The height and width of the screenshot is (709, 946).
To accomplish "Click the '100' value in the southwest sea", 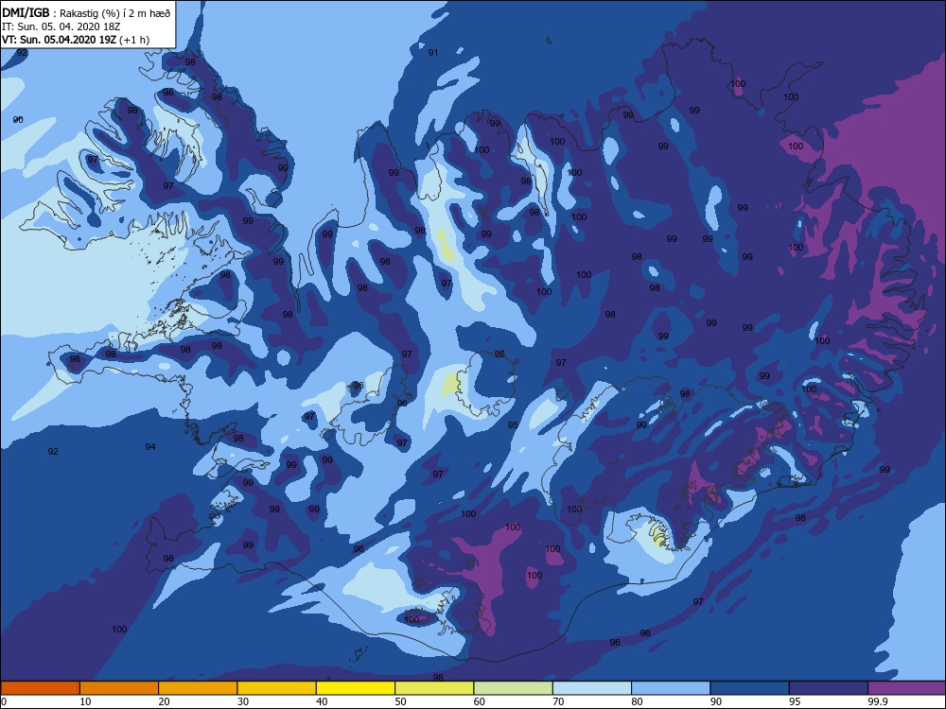I will (x=119, y=629).
